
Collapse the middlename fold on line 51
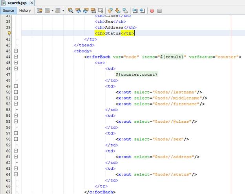click(16, 98)
